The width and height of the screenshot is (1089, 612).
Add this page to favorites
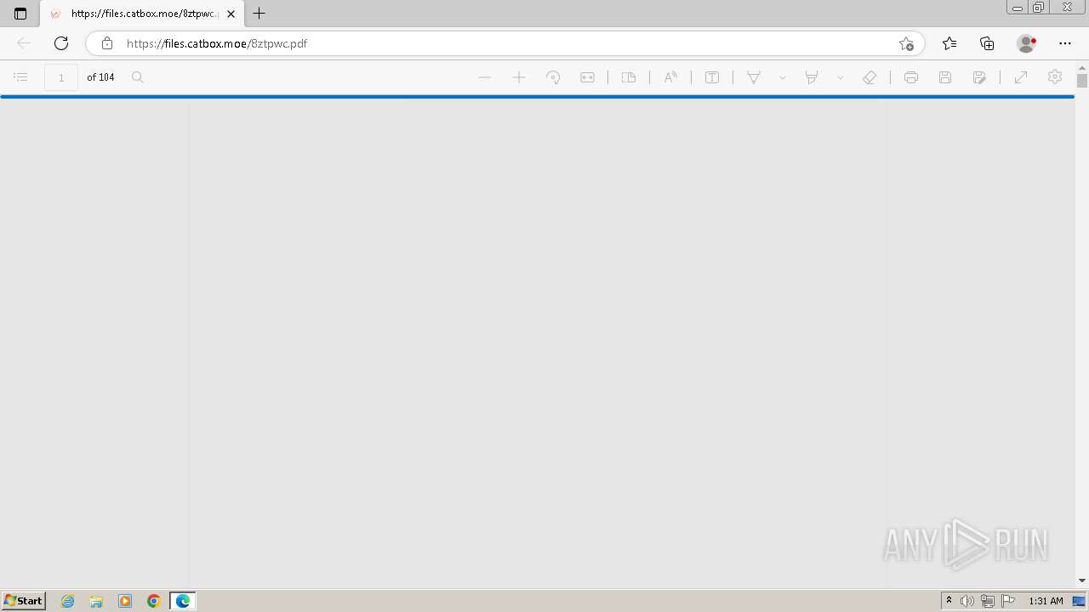pos(906,43)
